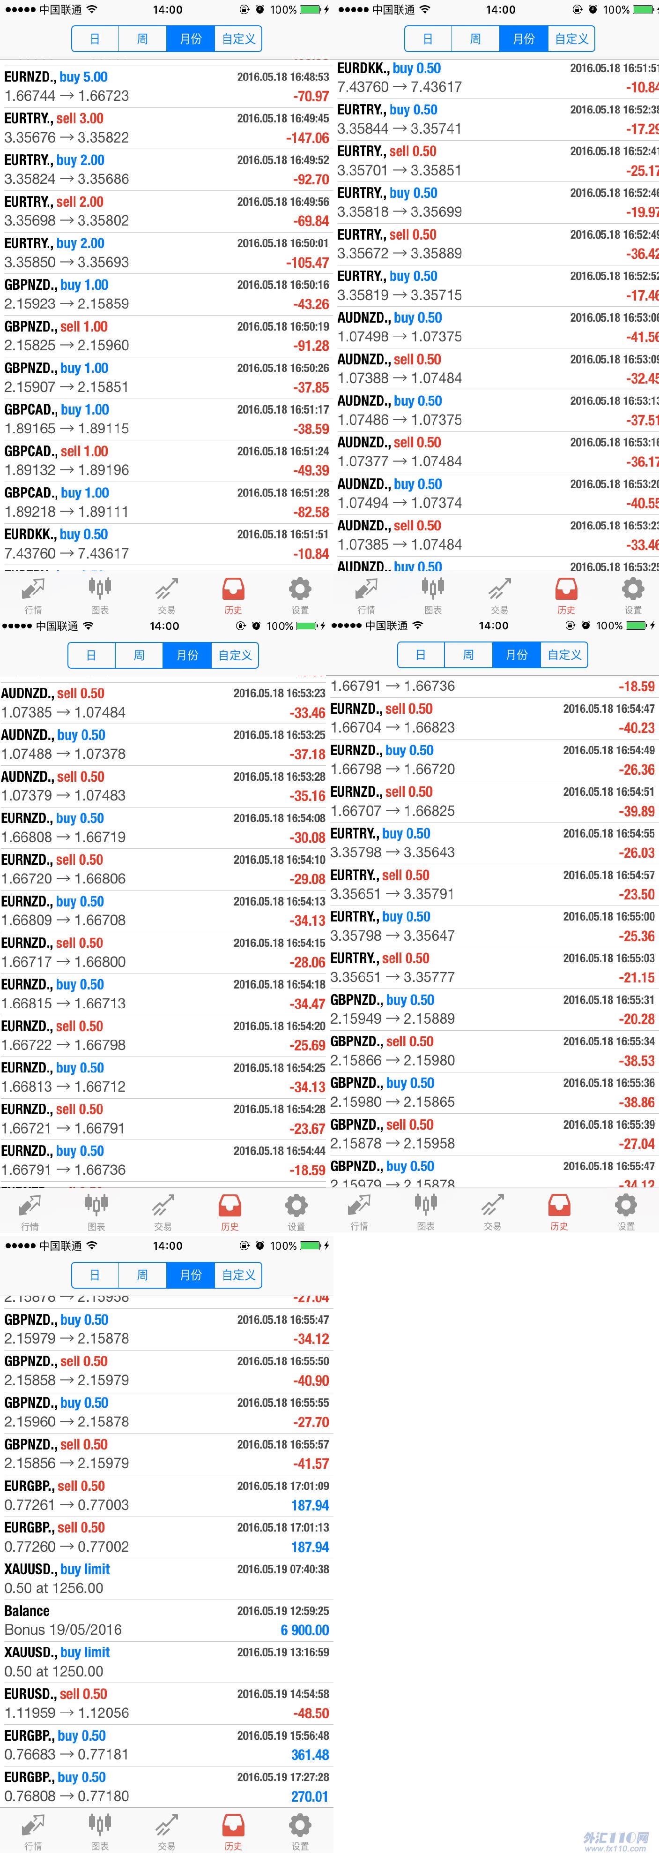Select 周 week tab in middle-right screenshot
This screenshot has width=659, height=1857.
(x=468, y=655)
